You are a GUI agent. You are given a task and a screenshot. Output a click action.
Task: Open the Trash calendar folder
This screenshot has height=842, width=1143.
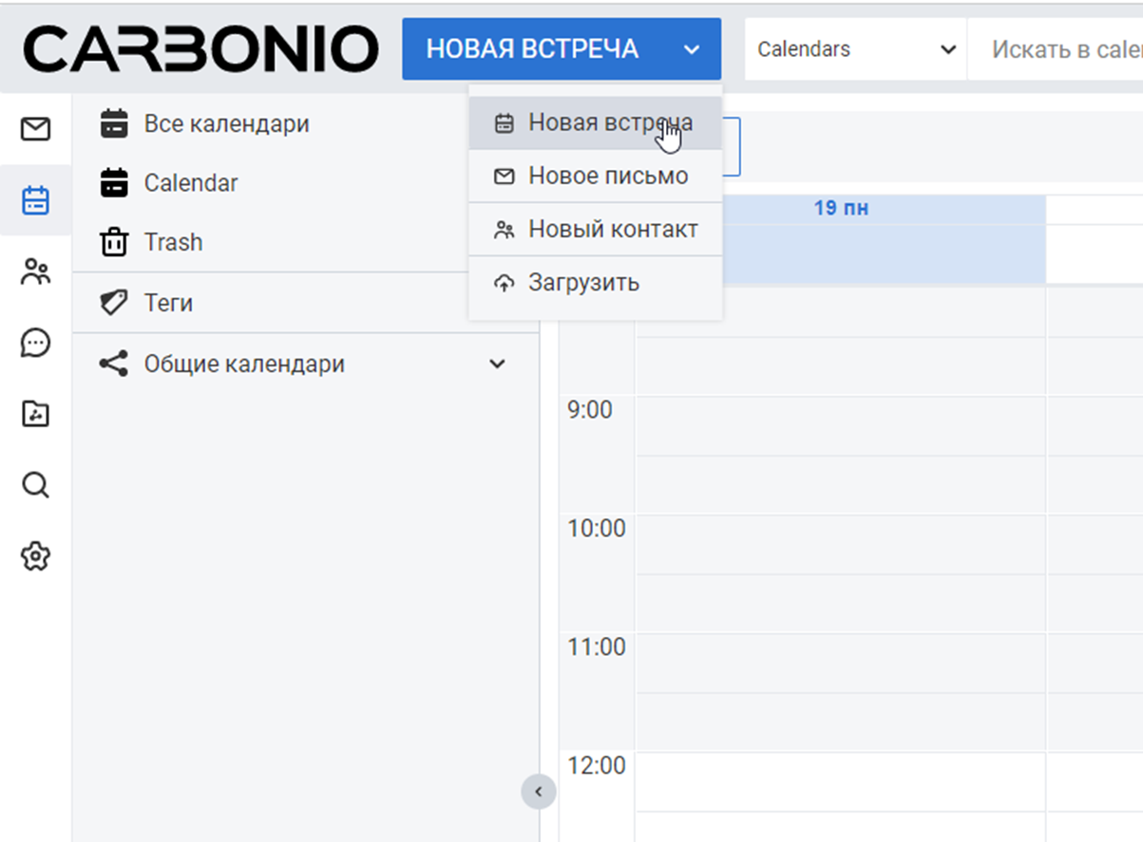pyautogui.click(x=173, y=243)
